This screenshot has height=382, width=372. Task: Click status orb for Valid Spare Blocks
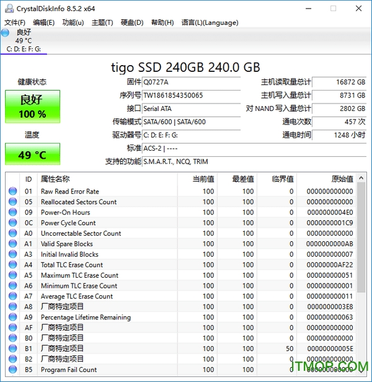click(12, 244)
